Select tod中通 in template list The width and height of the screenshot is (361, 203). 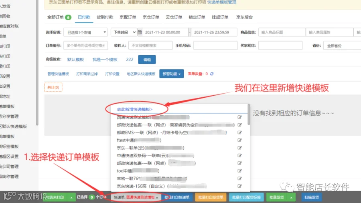point(138,171)
